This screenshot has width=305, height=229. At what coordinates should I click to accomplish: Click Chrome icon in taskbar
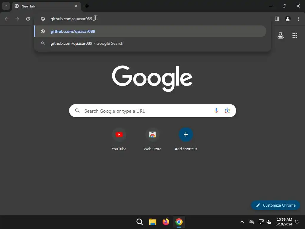tap(179, 222)
